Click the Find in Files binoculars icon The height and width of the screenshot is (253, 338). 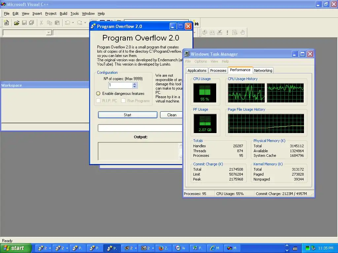(x=196, y=24)
